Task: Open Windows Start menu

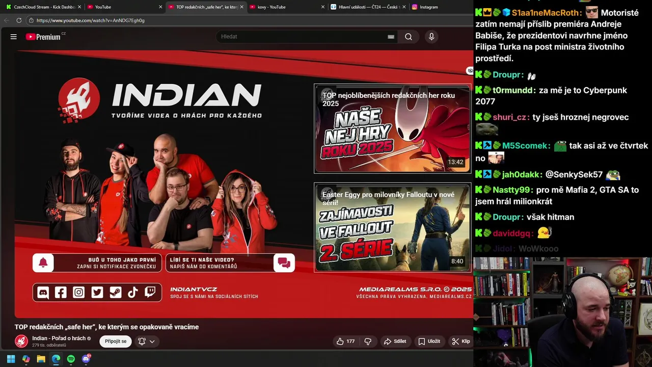Action: [x=11, y=359]
